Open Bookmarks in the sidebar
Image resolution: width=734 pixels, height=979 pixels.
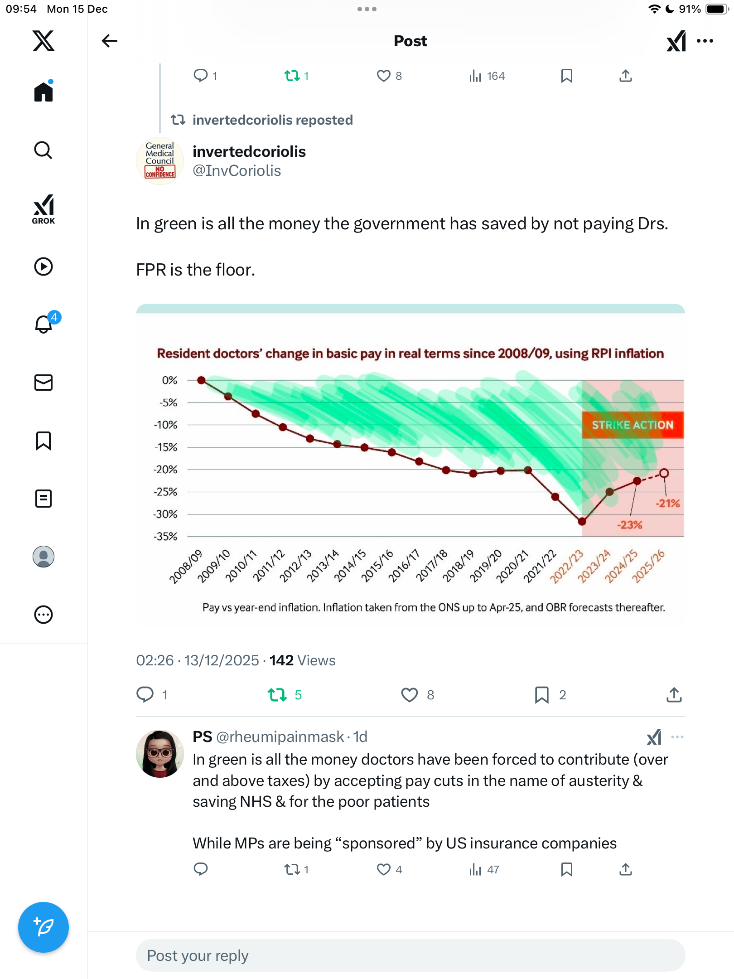click(43, 441)
